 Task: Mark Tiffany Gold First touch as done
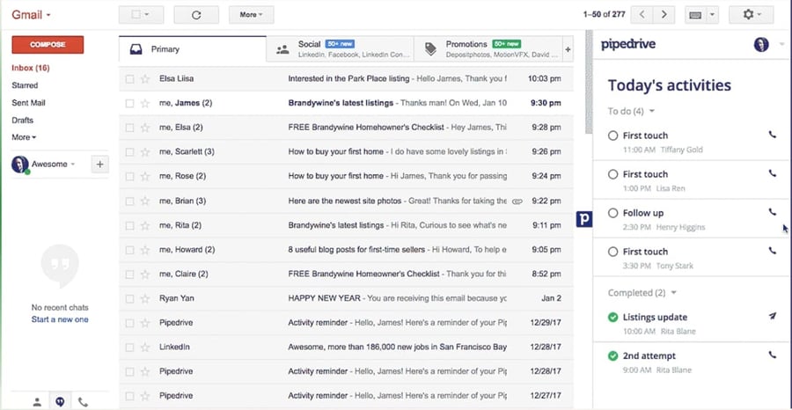click(613, 135)
